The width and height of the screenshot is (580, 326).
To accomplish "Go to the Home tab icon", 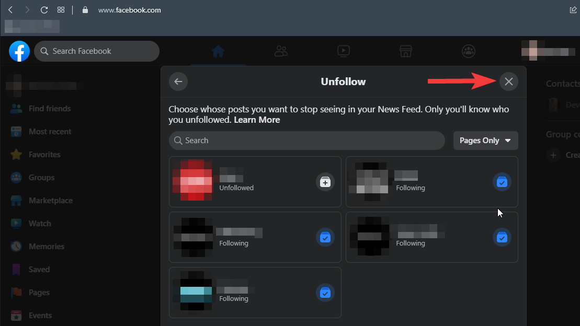I will coord(218,51).
